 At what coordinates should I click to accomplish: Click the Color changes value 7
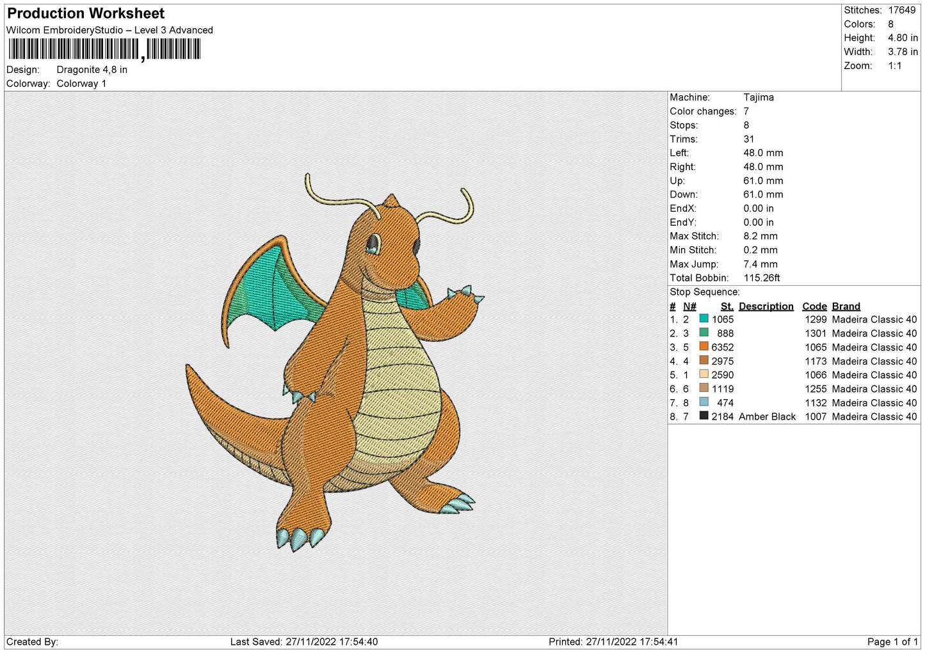tap(746, 111)
